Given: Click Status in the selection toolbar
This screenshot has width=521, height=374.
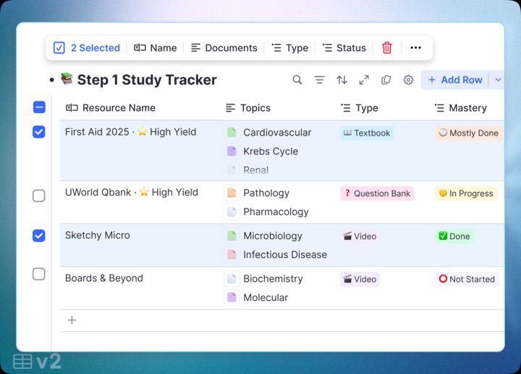Looking at the screenshot, I should [344, 48].
